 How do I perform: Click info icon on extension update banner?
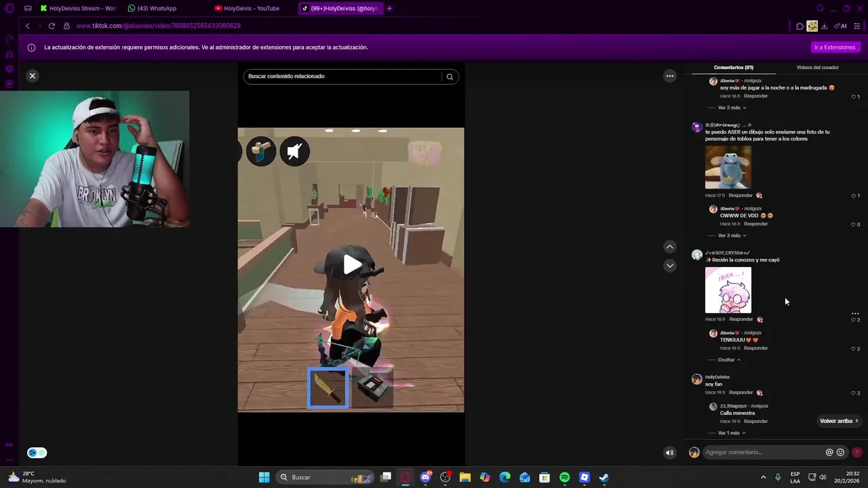pos(31,47)
